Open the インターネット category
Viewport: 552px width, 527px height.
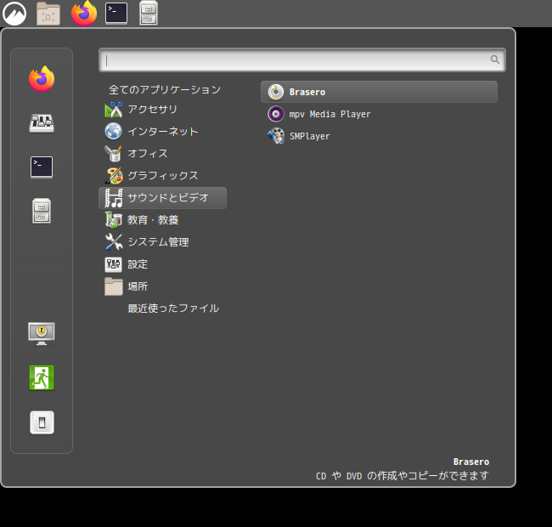[x=163, y=132]
